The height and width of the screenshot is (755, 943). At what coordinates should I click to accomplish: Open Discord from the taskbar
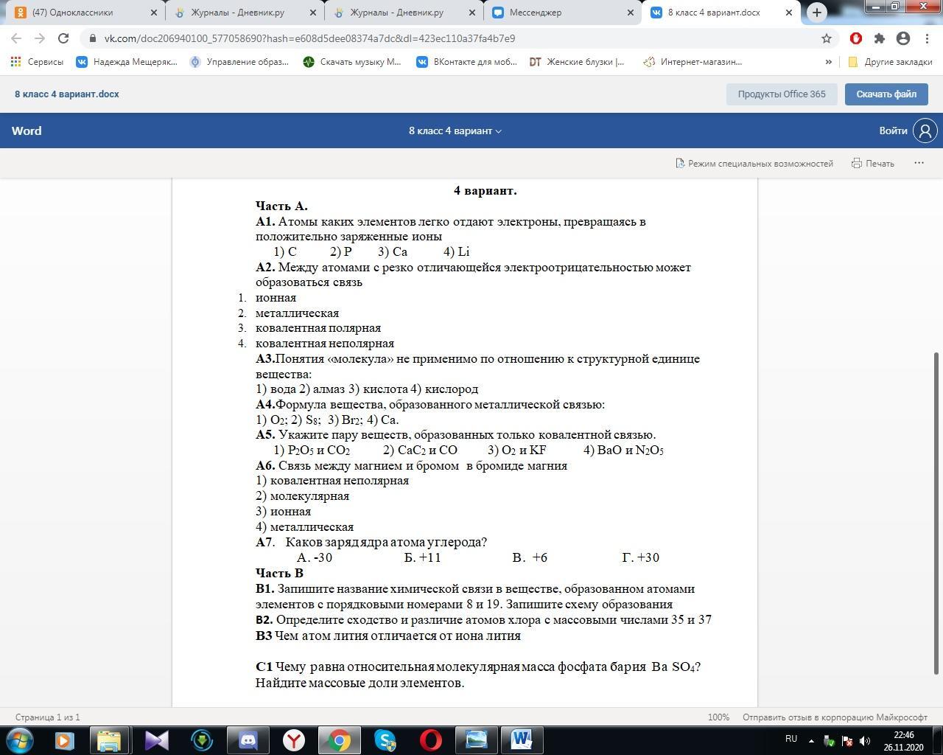(x=248, y=740)
